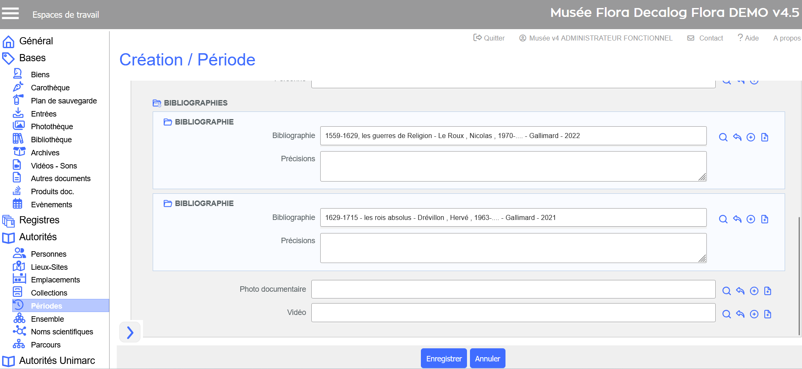This screenshot has width=802, height=369.
Task: Click the vertical scrollbar of the form
Action: pos(799,274)
